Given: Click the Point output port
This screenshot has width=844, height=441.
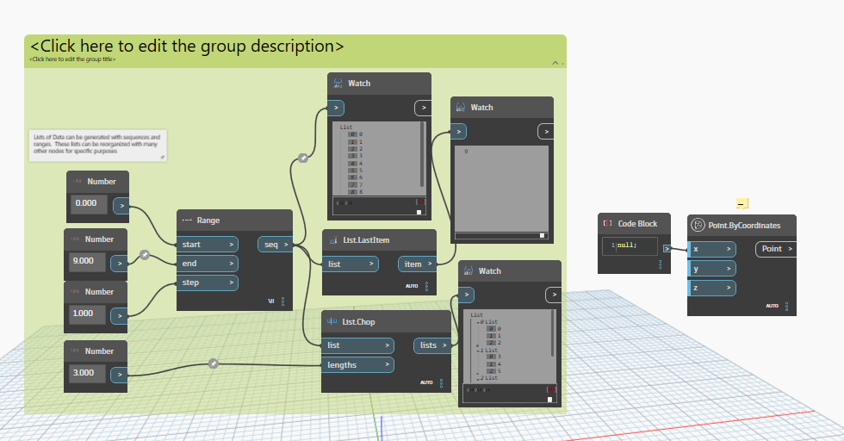Looking at the screenshot, I should point(776,249).
